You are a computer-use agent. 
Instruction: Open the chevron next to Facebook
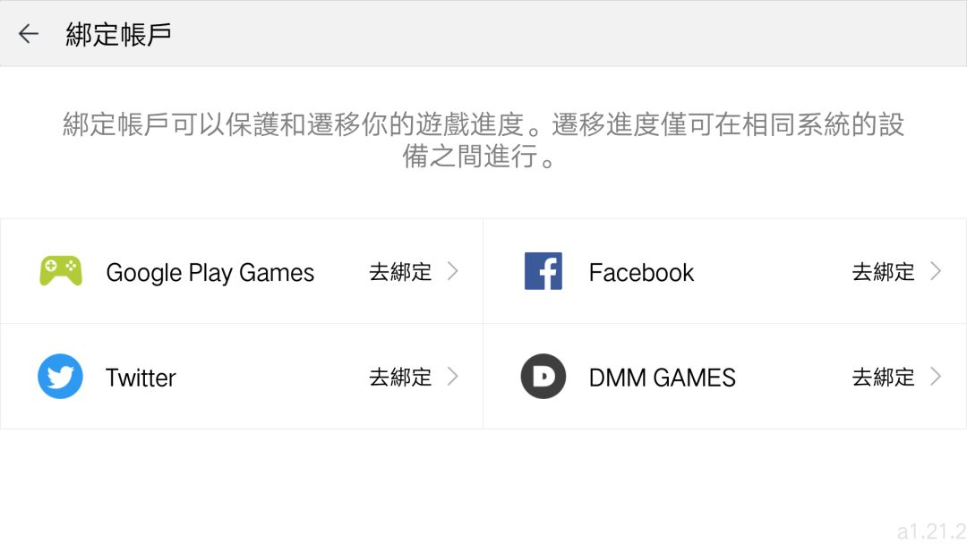click(x=936, y=271)
